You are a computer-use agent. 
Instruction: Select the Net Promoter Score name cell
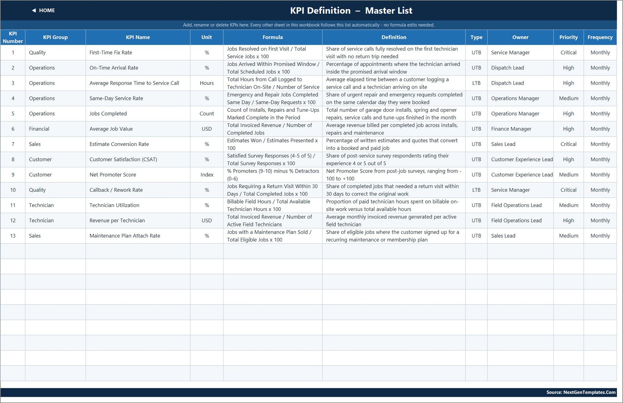click(x=138, y=175)
